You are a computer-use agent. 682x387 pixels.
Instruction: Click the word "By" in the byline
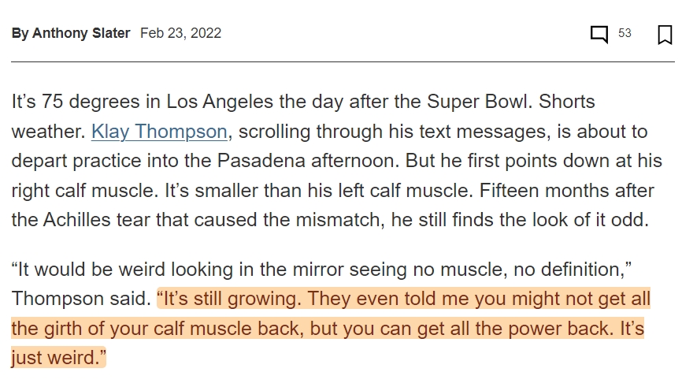(20, 33)
